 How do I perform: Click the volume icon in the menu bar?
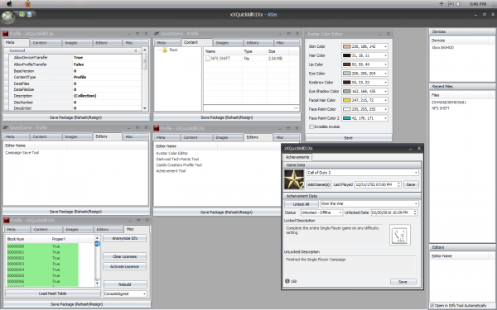(459, 4)
